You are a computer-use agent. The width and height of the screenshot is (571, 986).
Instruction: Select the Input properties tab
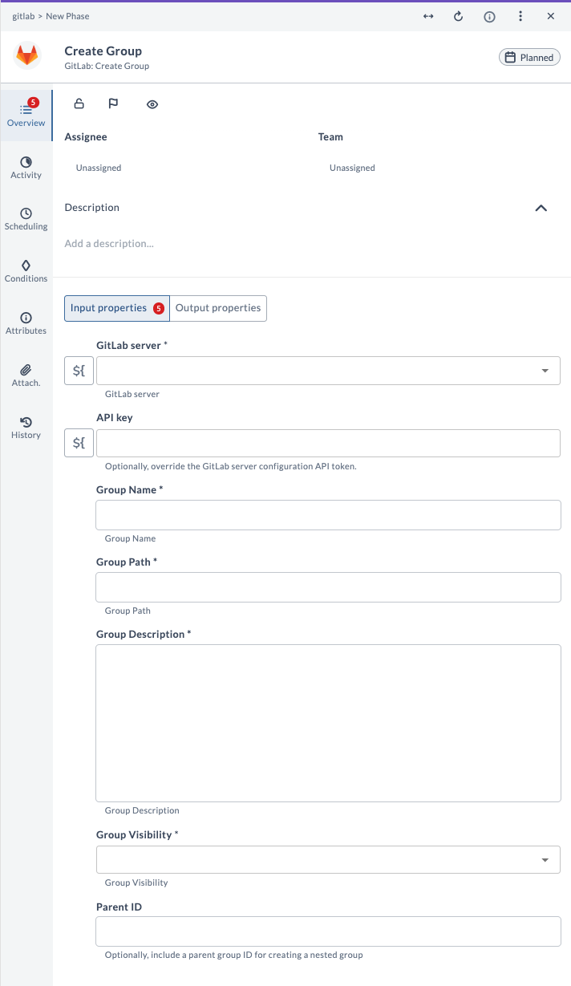(117, 308)
